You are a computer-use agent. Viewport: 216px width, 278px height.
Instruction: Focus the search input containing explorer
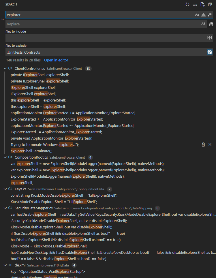100,15
